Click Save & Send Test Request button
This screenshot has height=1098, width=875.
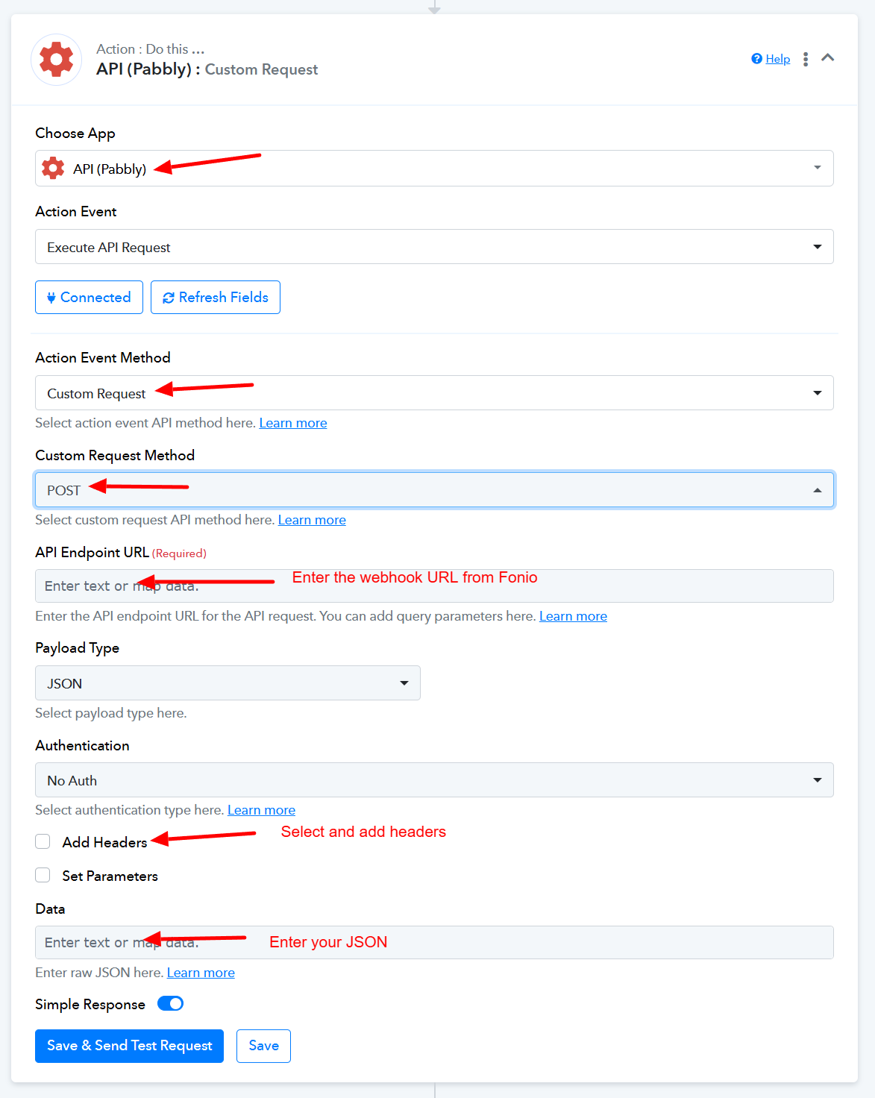tap(129, 1046)
